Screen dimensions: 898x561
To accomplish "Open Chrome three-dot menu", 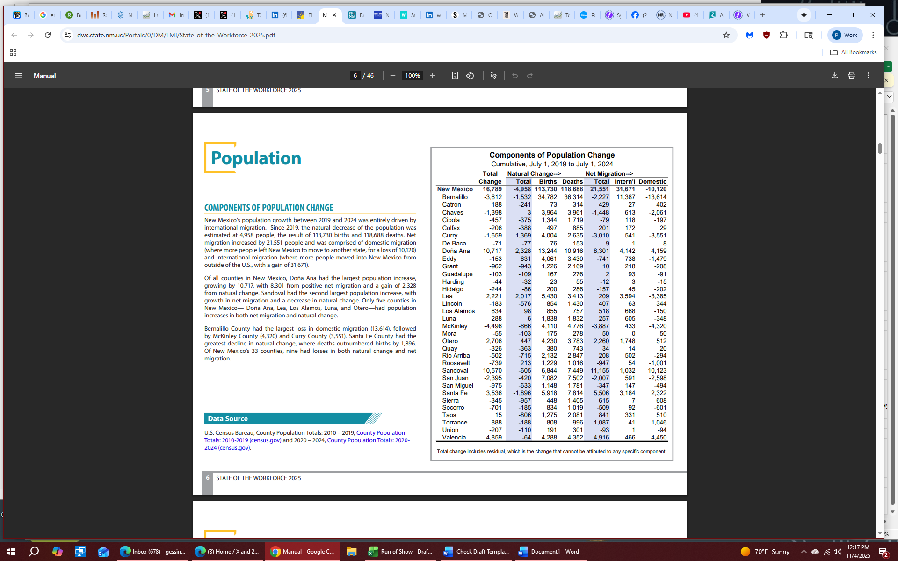I will click(x=873, y=35).
